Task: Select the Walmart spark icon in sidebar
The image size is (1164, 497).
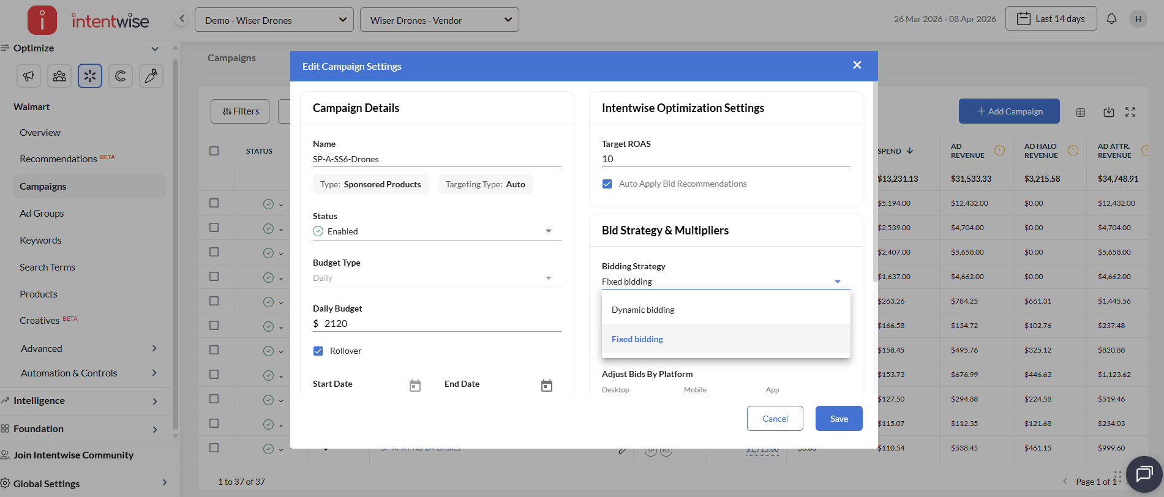Action: (90, 76)
